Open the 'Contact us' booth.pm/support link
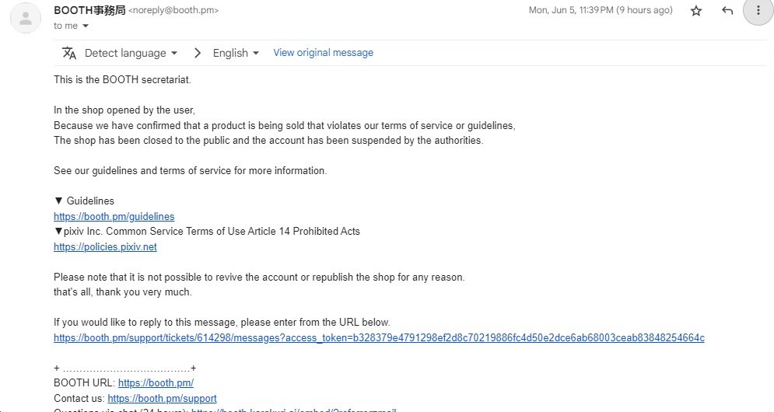 (162, 398)
